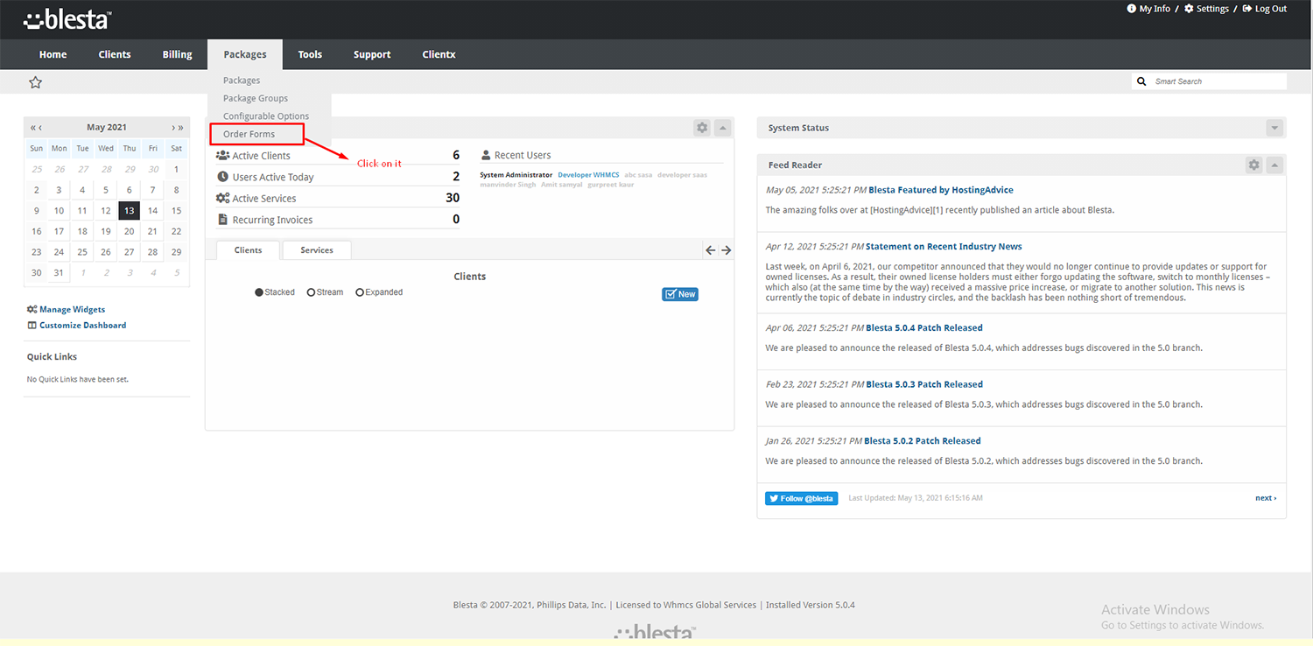Image resolution: width=1313 pixels, height=646 pixels.
Task: Open Blesta 5.0.3 Patch Released article
Action: pyautogui.click(x=924, y=384)
